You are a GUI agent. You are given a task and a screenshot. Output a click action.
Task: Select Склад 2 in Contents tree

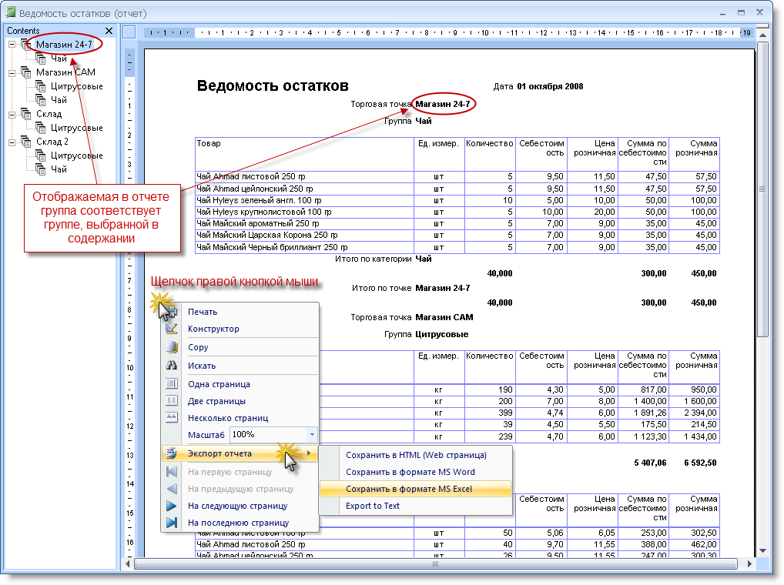coord(52,142)
